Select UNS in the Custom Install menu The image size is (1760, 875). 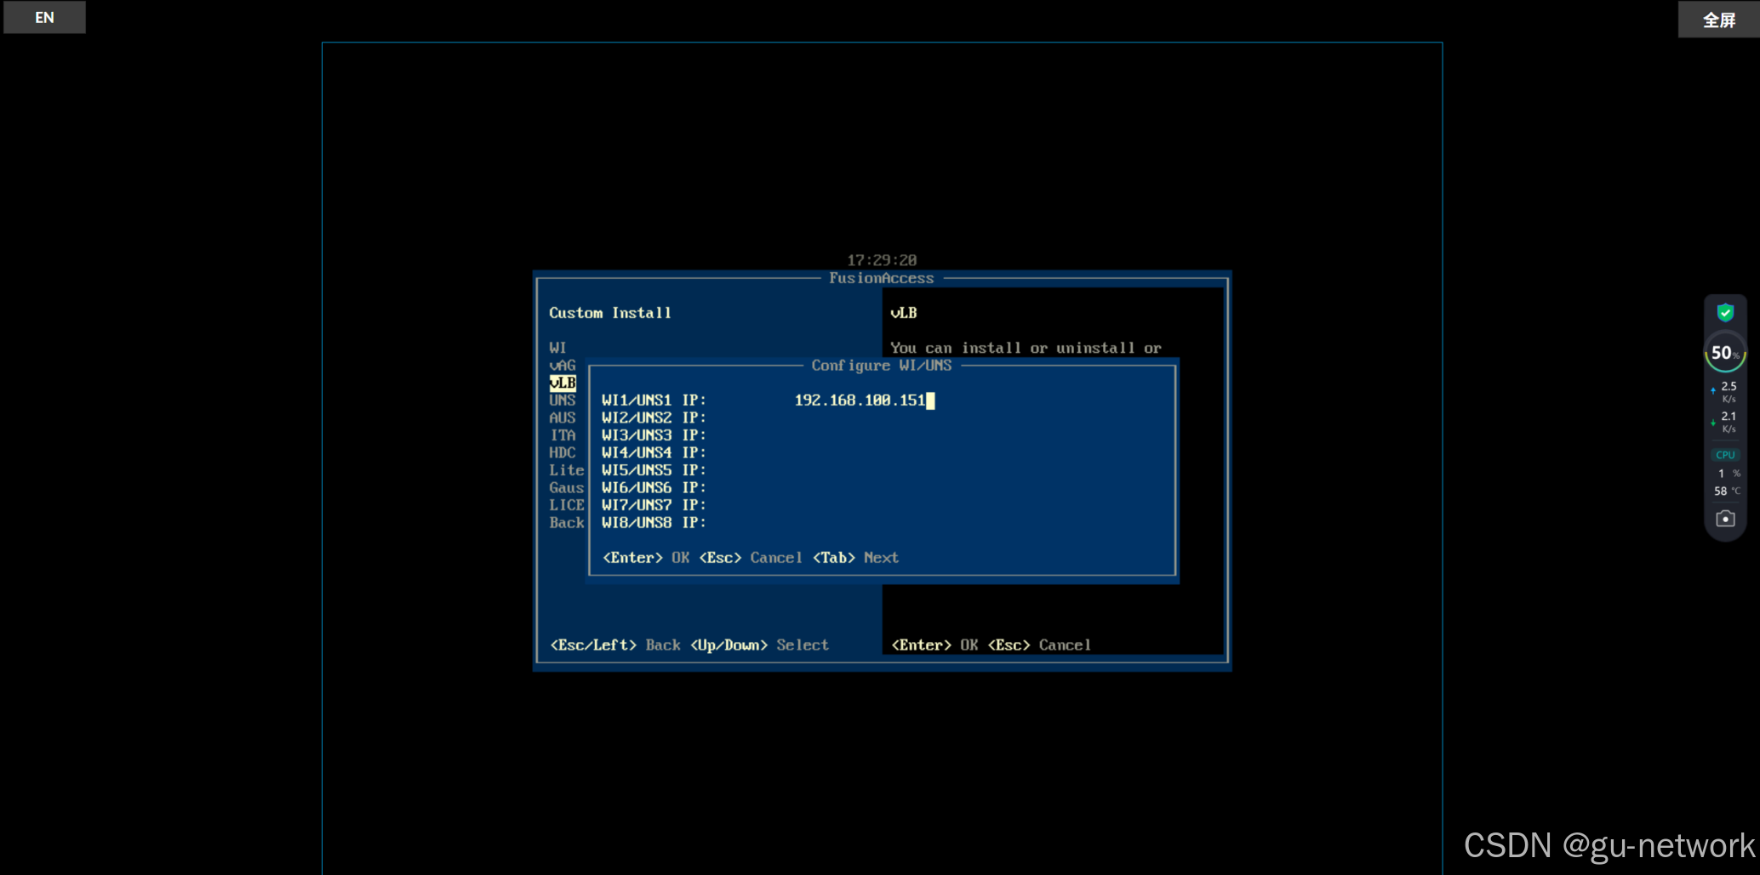pyautogui.click(x=563, y=400)
